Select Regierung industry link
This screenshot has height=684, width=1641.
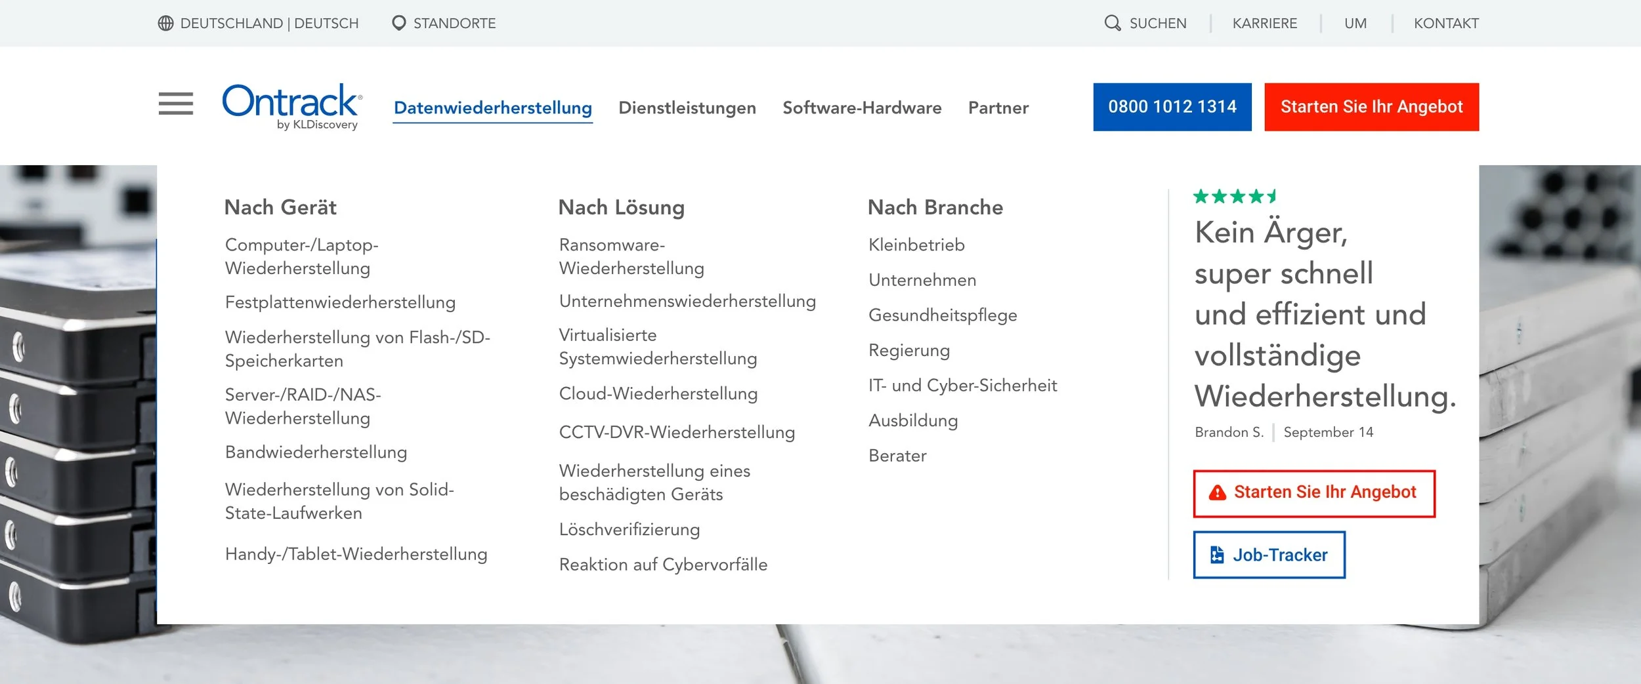click(909, 350)
